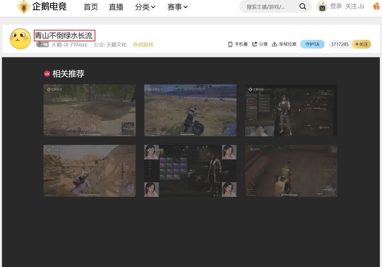
Task: Click the red icon beside 相关推荐
Action: 47,73
